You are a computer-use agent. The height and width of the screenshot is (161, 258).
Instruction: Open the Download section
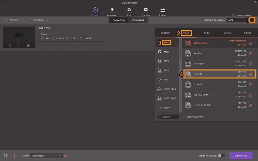pos(112,12)
